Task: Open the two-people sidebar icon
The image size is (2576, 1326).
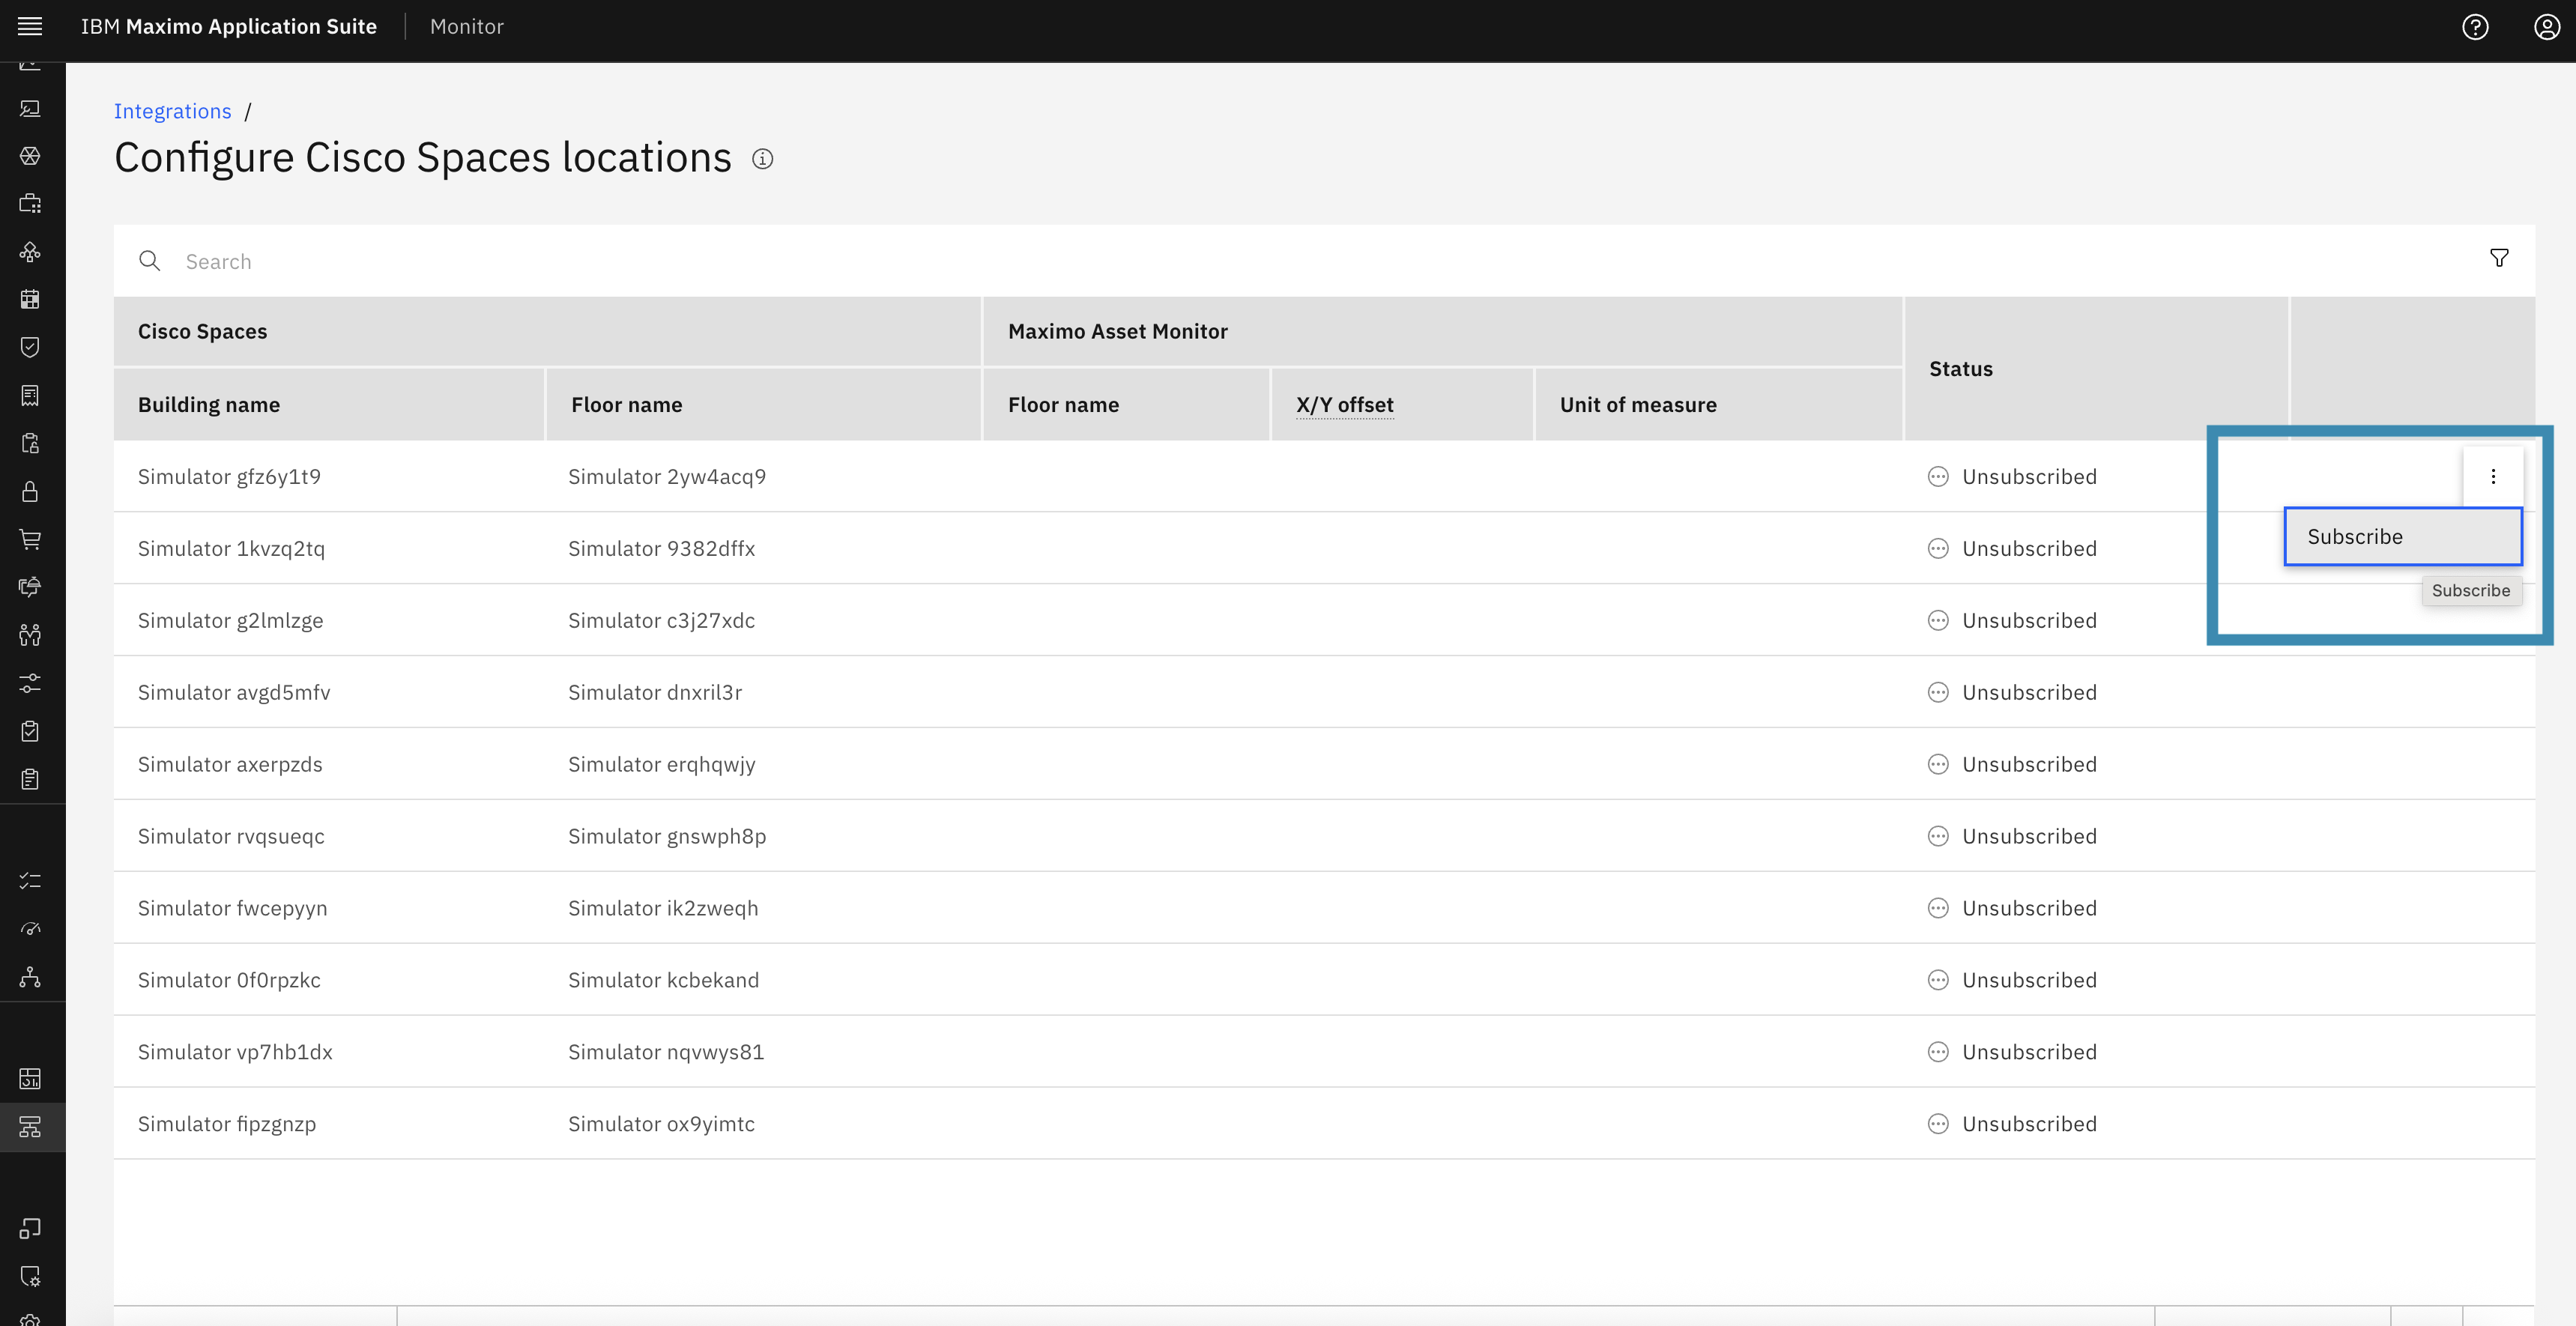Action: point(30,635)
